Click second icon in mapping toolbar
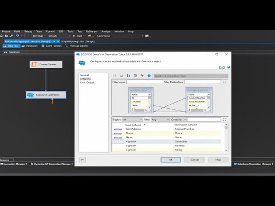 click(121, 76)
